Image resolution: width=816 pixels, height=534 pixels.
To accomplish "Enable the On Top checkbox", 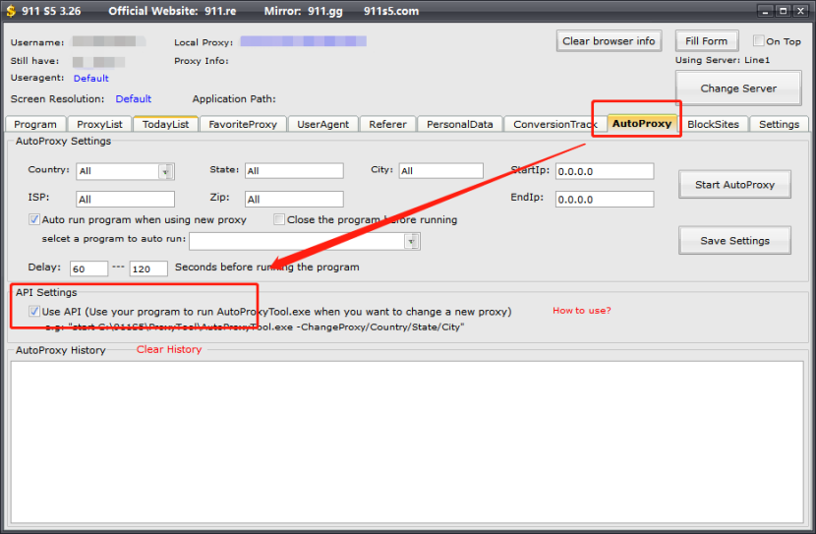I will [x=758, y=41].
